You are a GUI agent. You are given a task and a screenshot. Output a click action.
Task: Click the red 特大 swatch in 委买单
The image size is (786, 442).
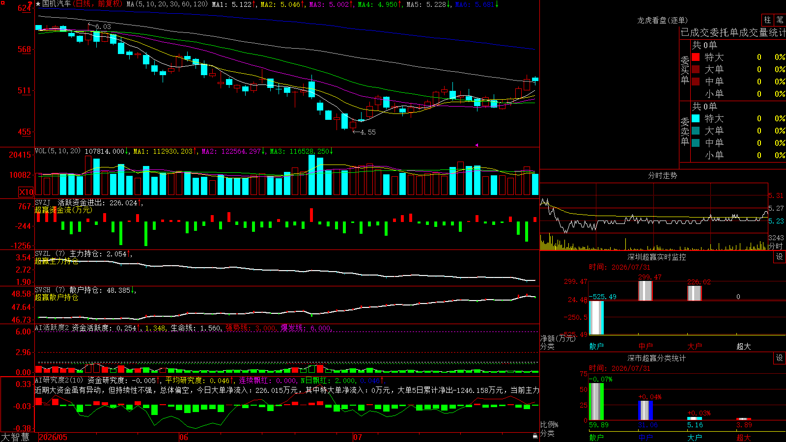click(x=696, y=57)
